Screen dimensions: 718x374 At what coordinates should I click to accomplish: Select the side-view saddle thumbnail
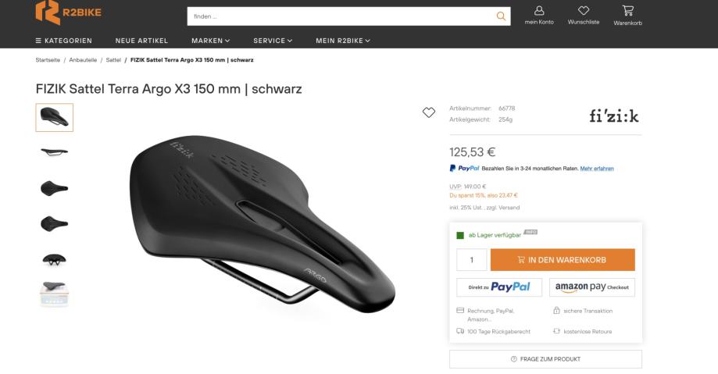[x=54, y=152]
